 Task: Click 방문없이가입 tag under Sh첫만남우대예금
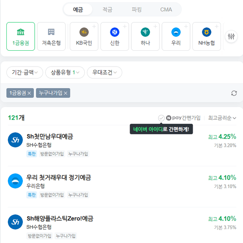(x=52, y=154)
